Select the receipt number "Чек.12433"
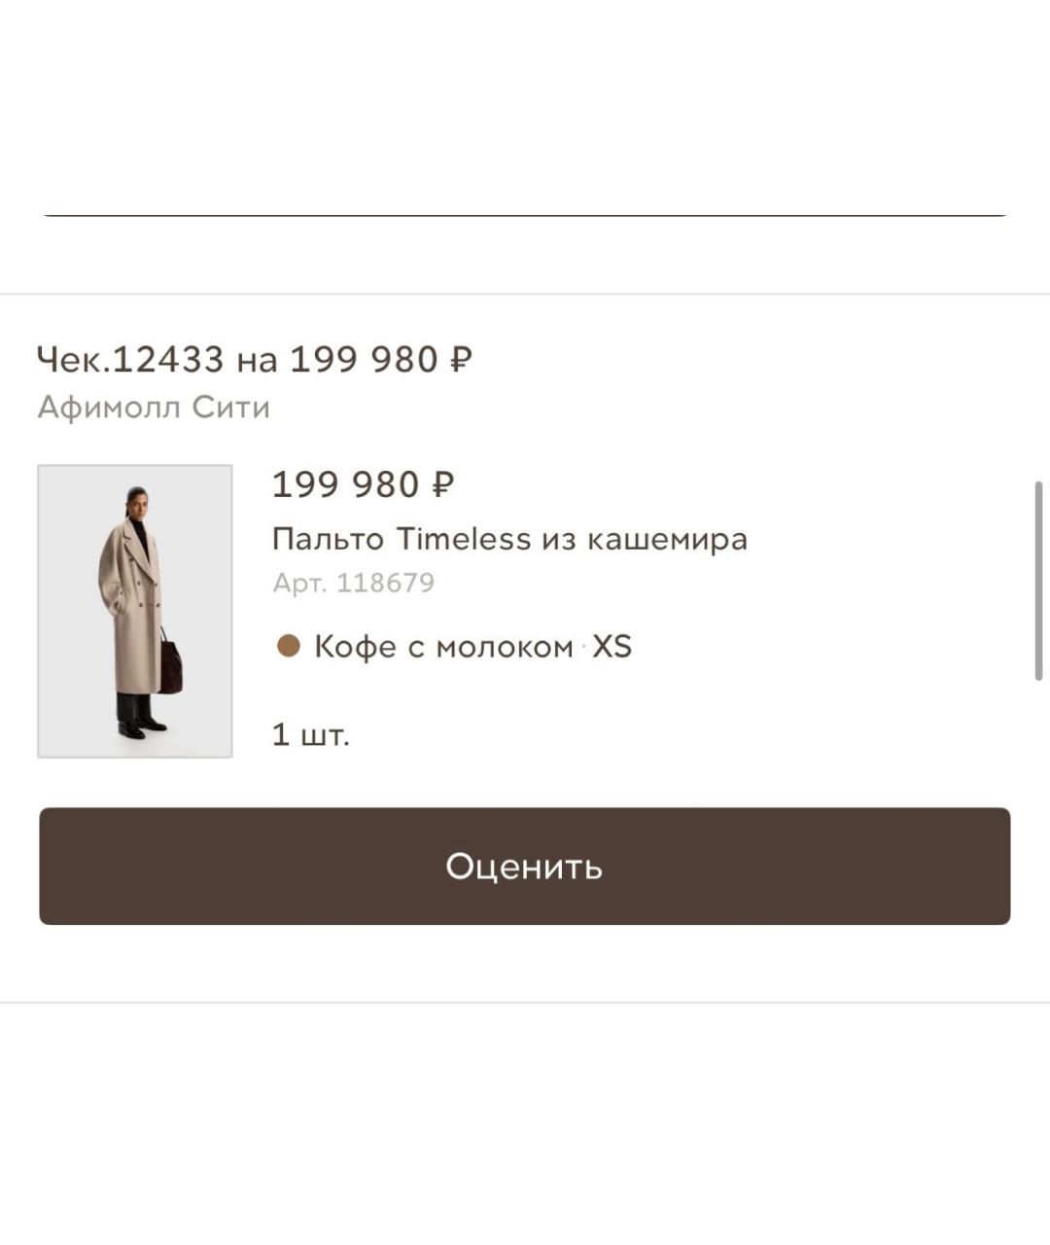Viewport: 1050px width, 1245px height. tap(130, 360)
